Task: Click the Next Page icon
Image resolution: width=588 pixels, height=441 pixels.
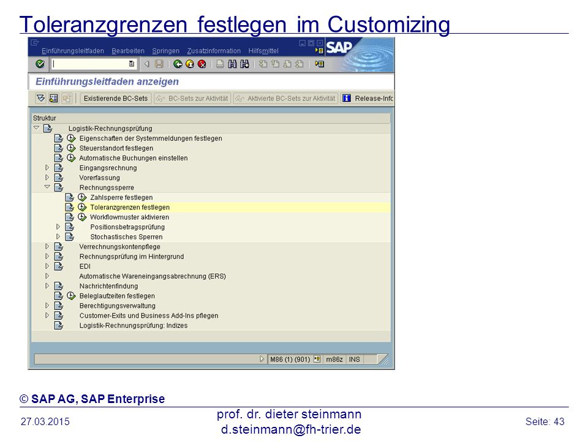Action: click(x=287, y=64)
